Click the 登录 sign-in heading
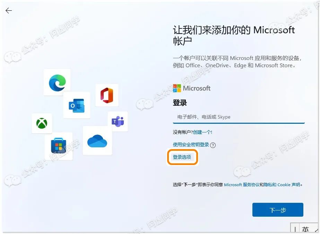 coord(180,103)
